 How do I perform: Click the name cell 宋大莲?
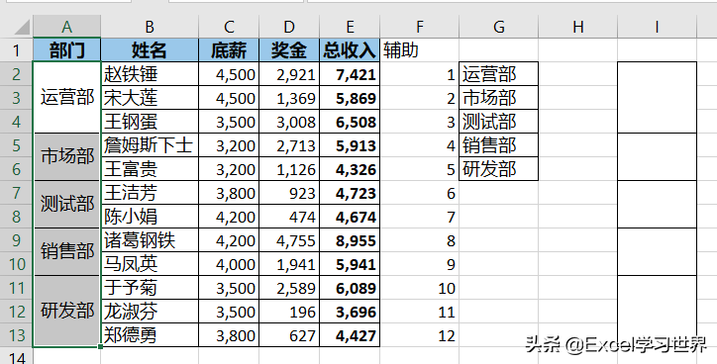[x=150, y=97]
